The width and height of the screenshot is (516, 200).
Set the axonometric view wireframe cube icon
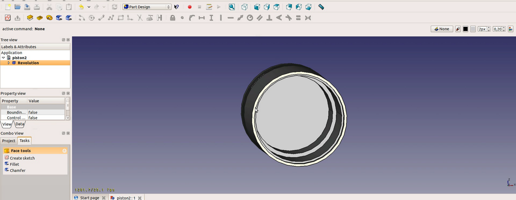(244, 7)
